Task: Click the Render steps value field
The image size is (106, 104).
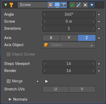Action: coord(69,71)
